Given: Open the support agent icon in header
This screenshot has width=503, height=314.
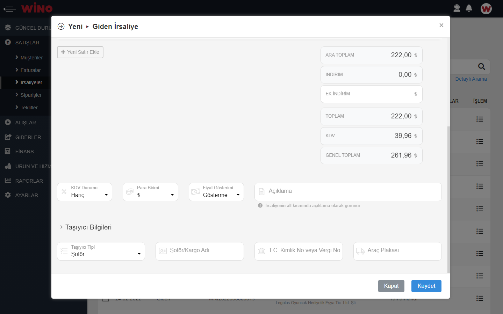Looking at the screenshot, I should coord(457,8).
